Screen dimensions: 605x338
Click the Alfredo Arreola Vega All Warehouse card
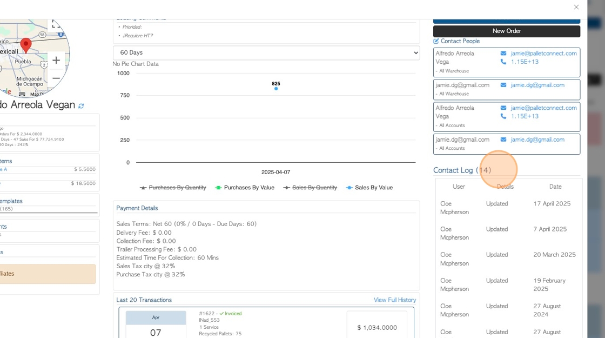[x=507, y=62]
